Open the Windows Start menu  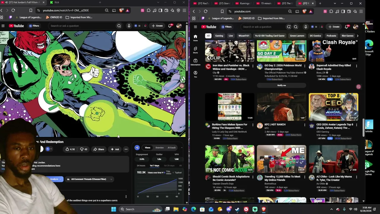click(113, 209)
